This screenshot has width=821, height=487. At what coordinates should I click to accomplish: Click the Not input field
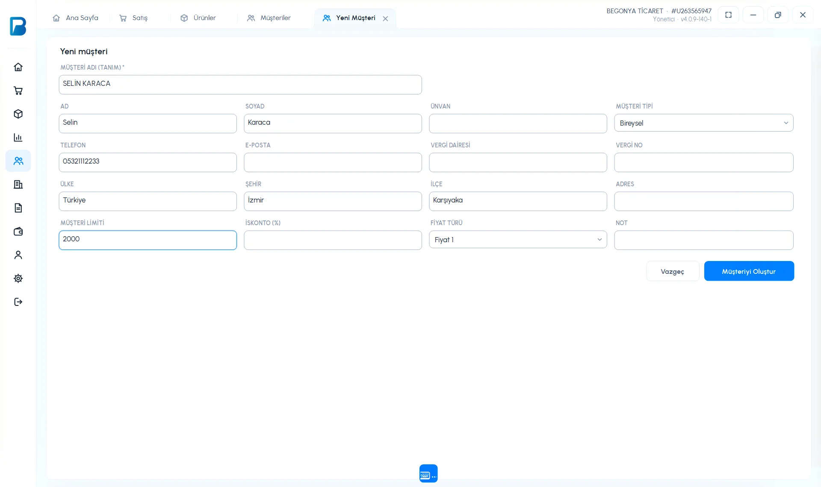pos(704,240)
